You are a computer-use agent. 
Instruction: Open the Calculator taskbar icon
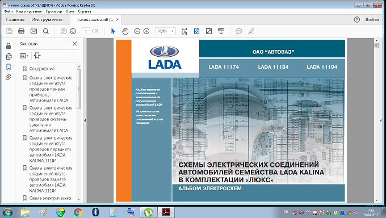point(113,212)
